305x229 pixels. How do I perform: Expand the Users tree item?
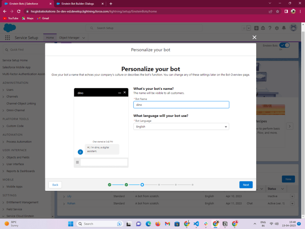pos(3,90)
